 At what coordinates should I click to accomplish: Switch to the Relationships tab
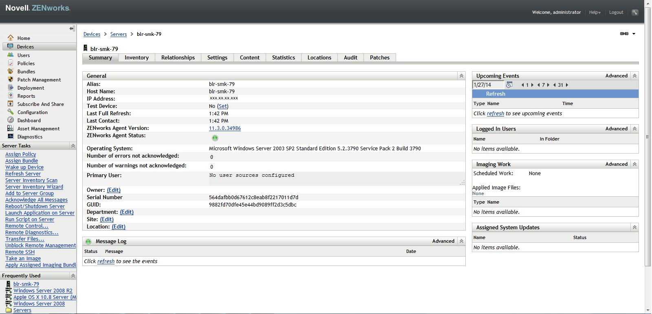[178, 57]
